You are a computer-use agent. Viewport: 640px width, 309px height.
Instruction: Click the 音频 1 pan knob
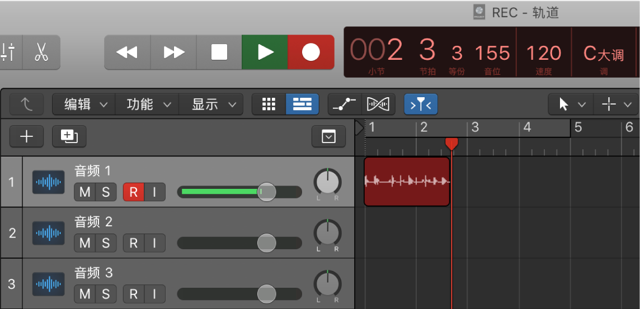327,182
